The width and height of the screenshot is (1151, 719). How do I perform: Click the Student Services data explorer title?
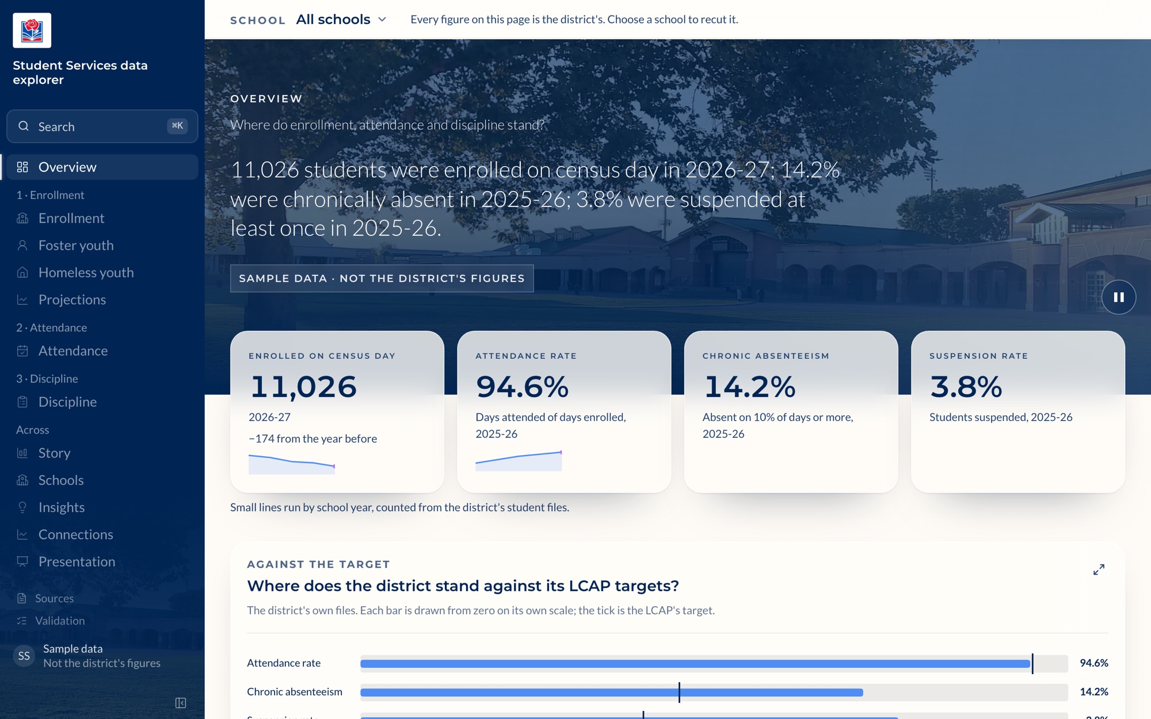(x=80, y=72)
